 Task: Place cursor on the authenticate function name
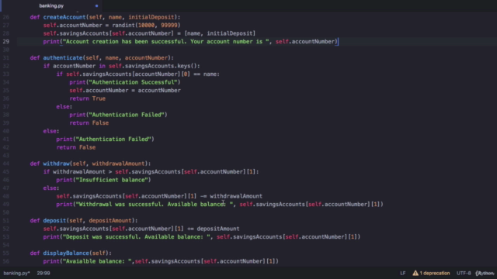coord(63,58)
